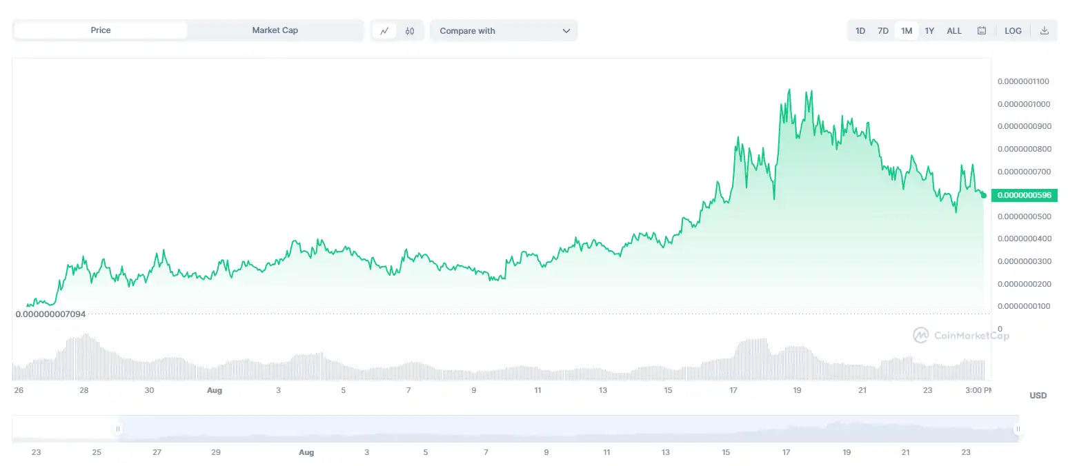Switch to line chart view
Screen dimensions: 1068x466
384,31
